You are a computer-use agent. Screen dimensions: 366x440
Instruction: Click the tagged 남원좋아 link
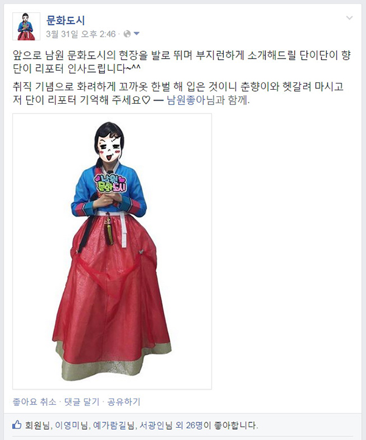(186, 100)
